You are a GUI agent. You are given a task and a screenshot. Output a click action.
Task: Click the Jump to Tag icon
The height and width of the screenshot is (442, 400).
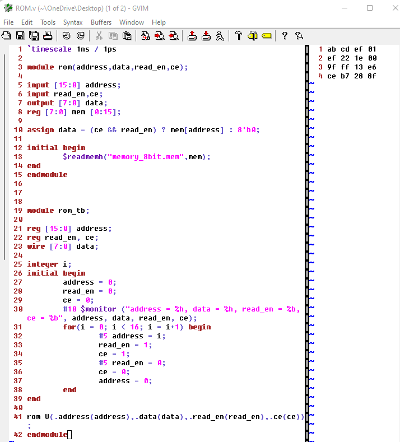click(266, 36)
